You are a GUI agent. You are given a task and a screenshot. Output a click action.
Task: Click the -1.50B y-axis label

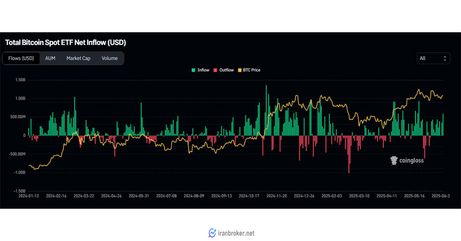19,191
